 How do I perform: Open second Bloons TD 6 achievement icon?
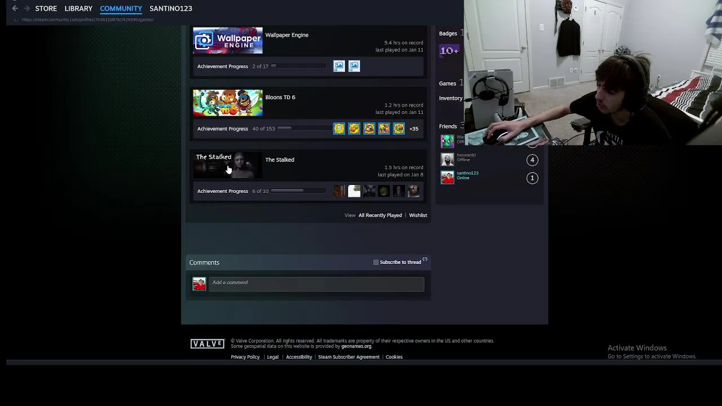click(x=354, y=129)
